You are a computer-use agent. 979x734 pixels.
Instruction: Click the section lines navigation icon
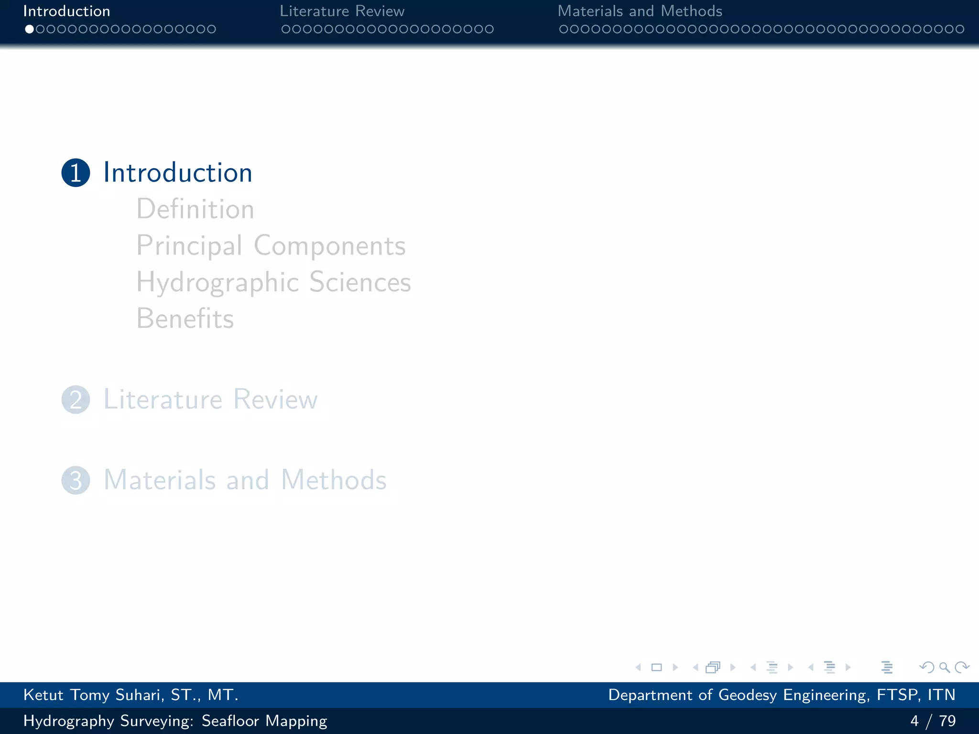coord(829,667)
